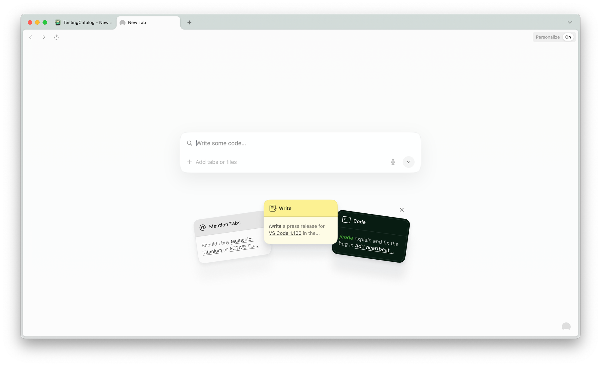This screenshot has width=601, height=366.
Task: Open the tab overview chevron at top right
Action: [570, 22]
